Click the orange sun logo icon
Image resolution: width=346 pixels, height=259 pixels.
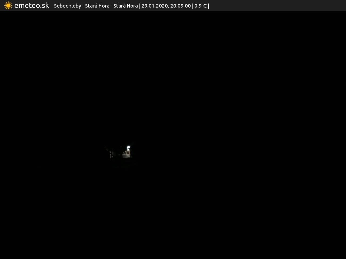[8, 6]
